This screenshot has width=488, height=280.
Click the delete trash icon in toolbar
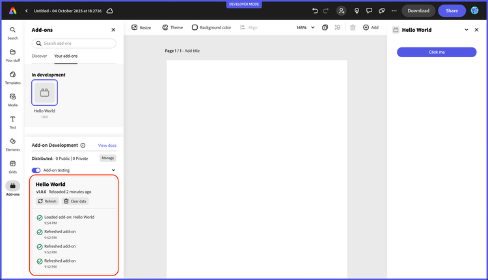point(353,28)
